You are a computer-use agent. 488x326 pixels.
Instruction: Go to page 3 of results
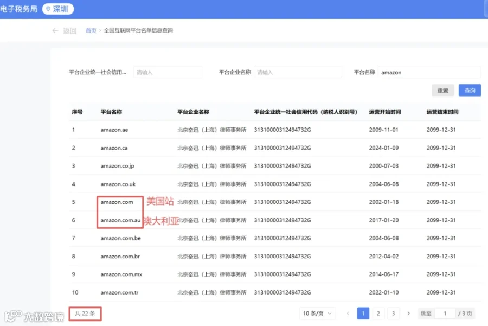tap(394, 313)
